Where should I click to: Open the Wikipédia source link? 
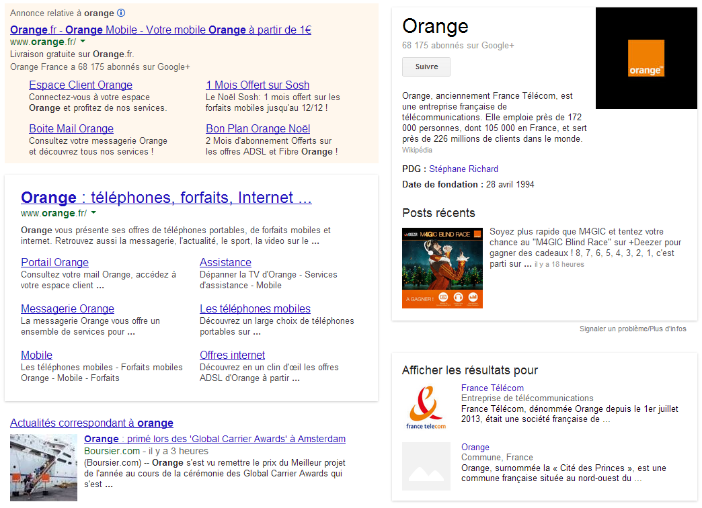point(417,150)
